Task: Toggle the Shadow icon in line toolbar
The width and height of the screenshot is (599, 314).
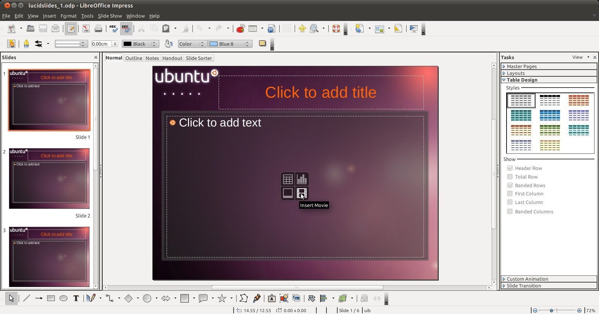Action: tap(262, 43)
